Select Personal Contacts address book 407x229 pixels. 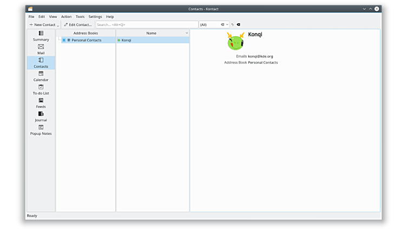[86, 40]
